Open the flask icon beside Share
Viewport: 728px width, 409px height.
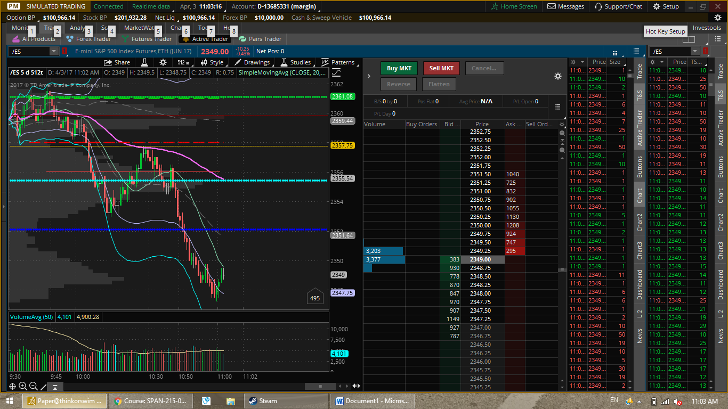[144, 62]
